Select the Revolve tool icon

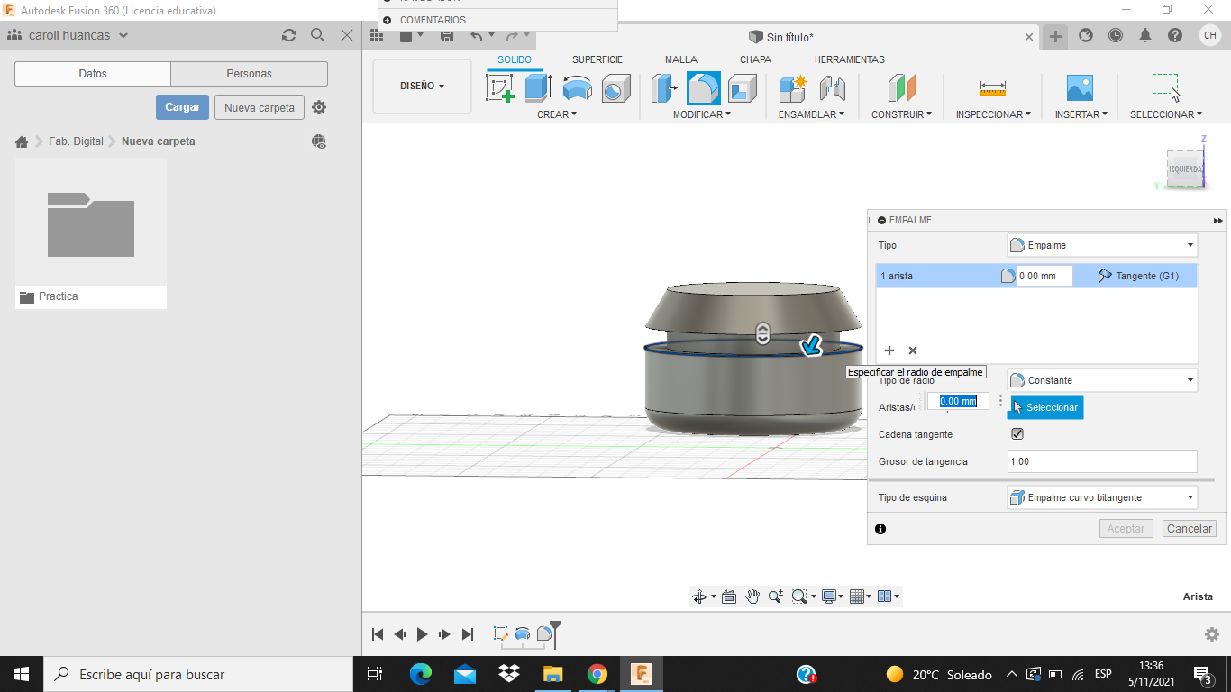click(x=577, y=88)
